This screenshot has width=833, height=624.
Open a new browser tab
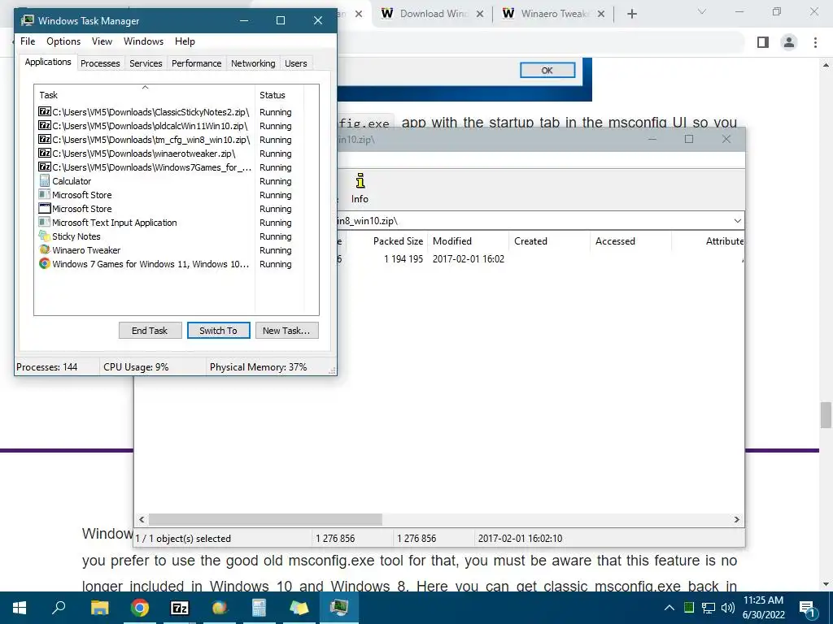click(631, 14)
